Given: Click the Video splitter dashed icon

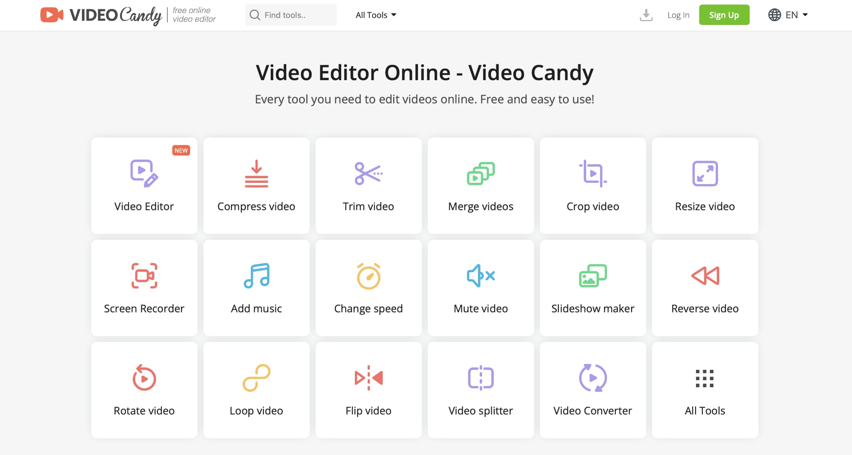Looking at the screenshot, I should coord(480,378).
